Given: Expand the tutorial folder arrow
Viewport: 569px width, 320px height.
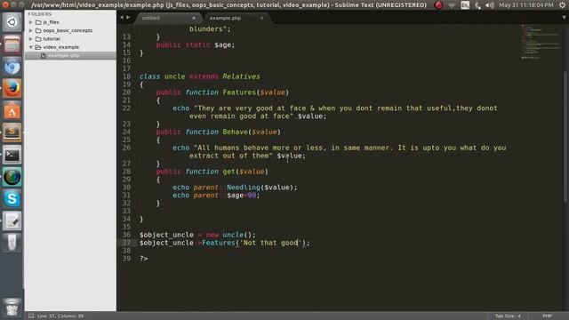Looking at the screenshot, I should (31, 39).
